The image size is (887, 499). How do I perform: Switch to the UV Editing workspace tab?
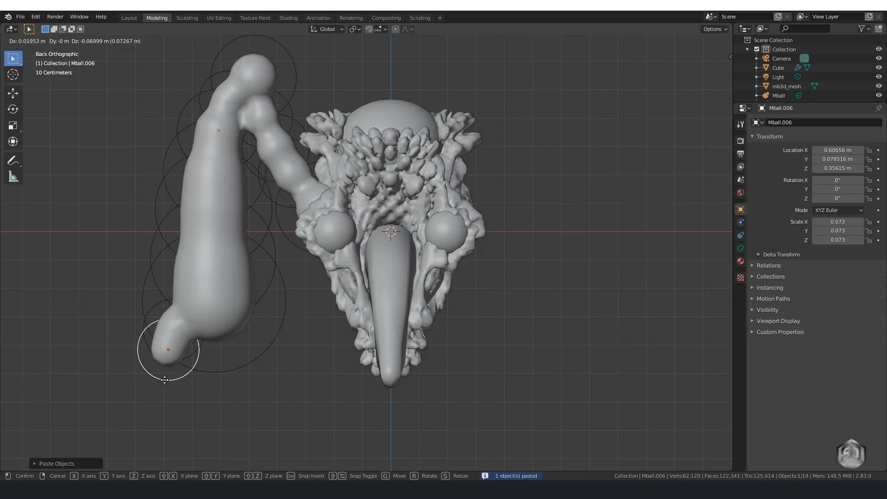(219, 18)
